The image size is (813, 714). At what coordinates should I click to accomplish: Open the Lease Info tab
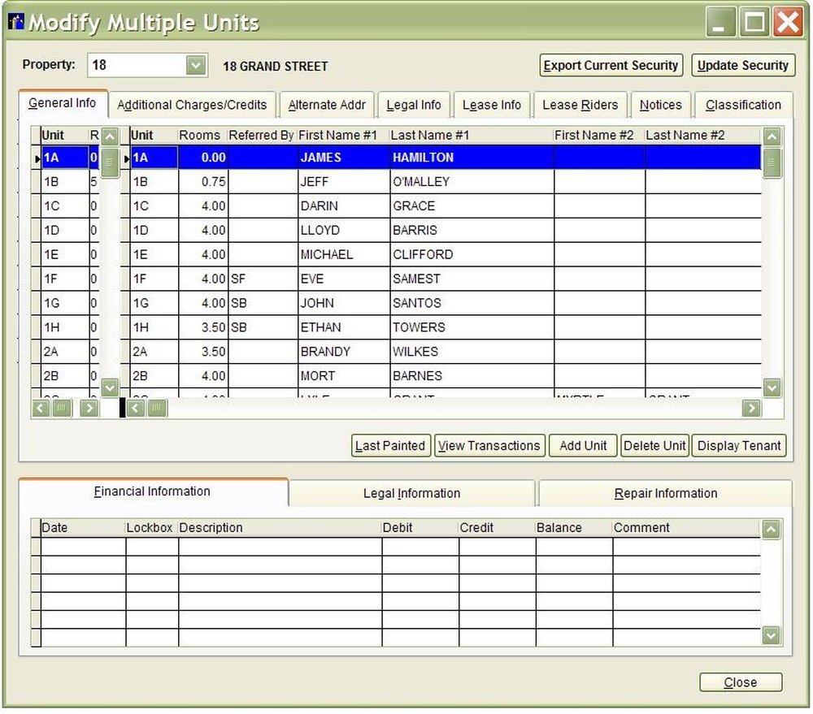(x=491, y=105)
